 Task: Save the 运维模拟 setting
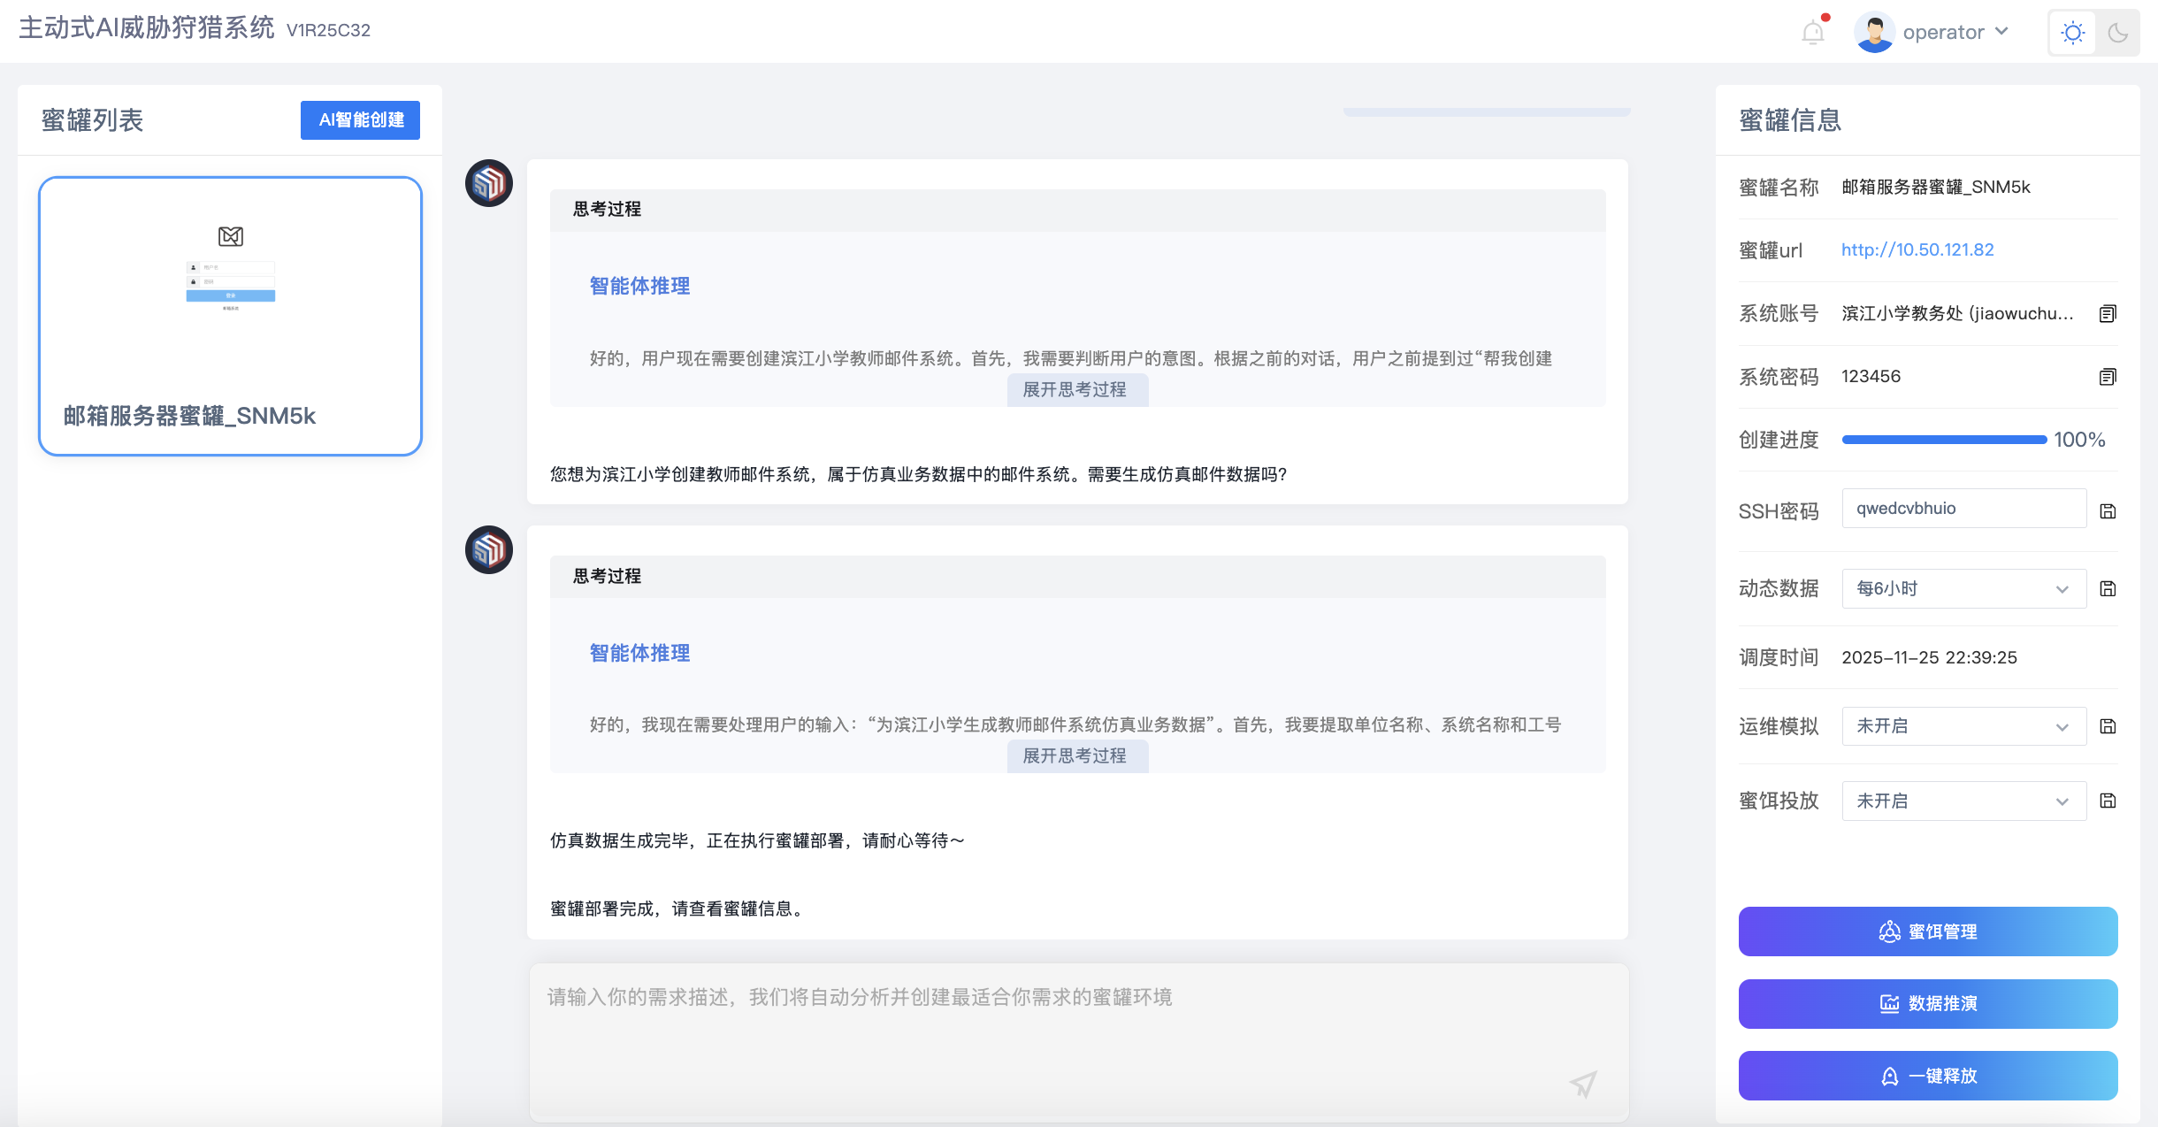point(2108,727)
